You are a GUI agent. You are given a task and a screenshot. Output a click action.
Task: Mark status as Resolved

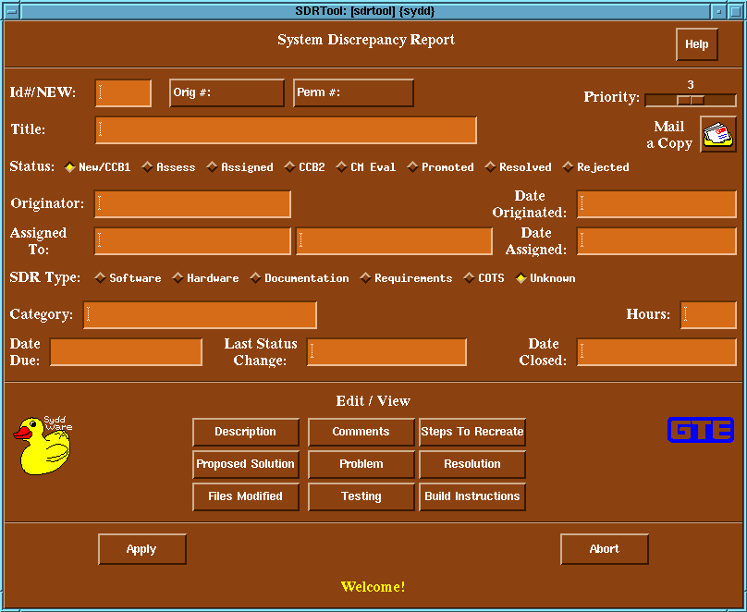click(x=518, y=167)
